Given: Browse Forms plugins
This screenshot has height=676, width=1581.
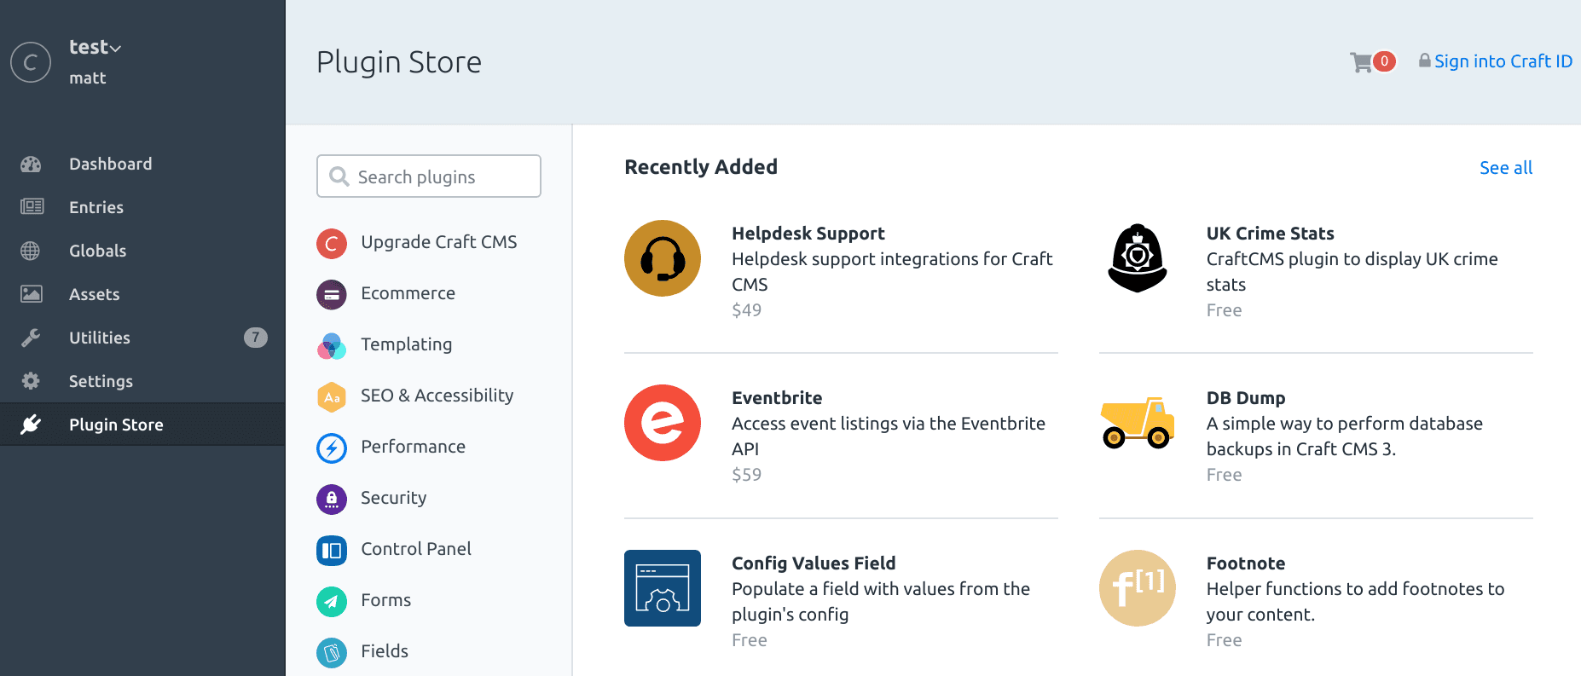Looking at the screenshot, I should tap(385, 600).
